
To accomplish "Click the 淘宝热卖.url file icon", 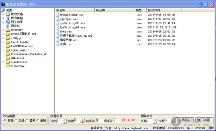I will click(x=58, y=40).
